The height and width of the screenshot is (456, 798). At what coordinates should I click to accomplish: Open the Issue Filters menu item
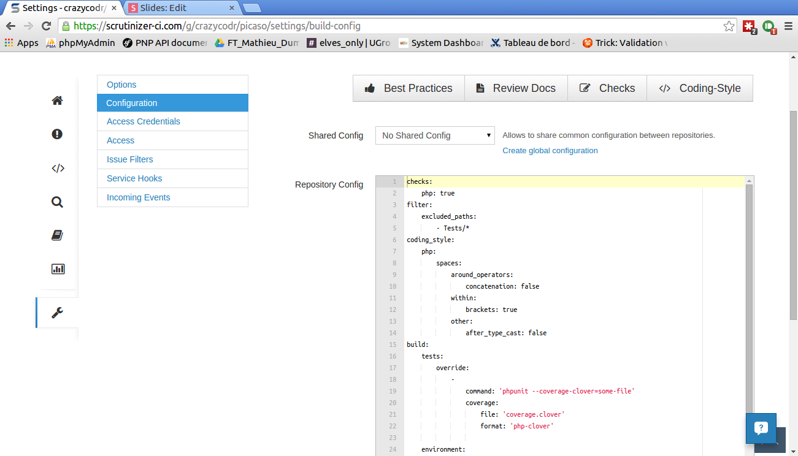click(x=172, y=159)
